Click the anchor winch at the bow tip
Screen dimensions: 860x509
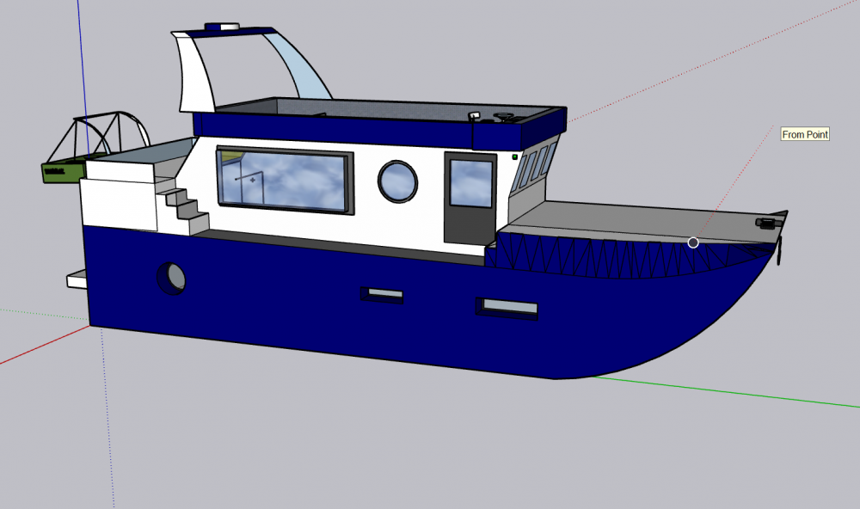pos(768,222)
